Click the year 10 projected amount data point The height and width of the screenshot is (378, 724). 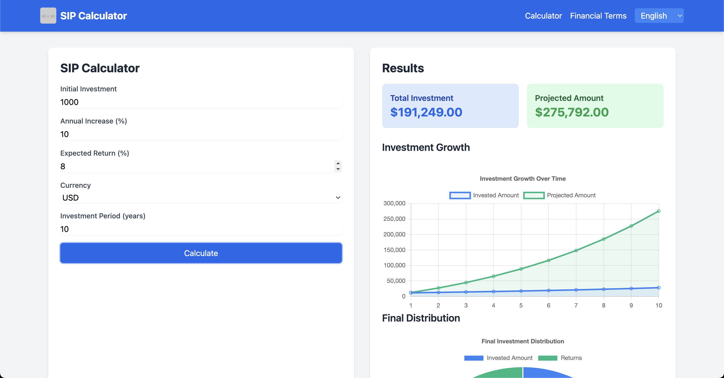pos(659,211)
